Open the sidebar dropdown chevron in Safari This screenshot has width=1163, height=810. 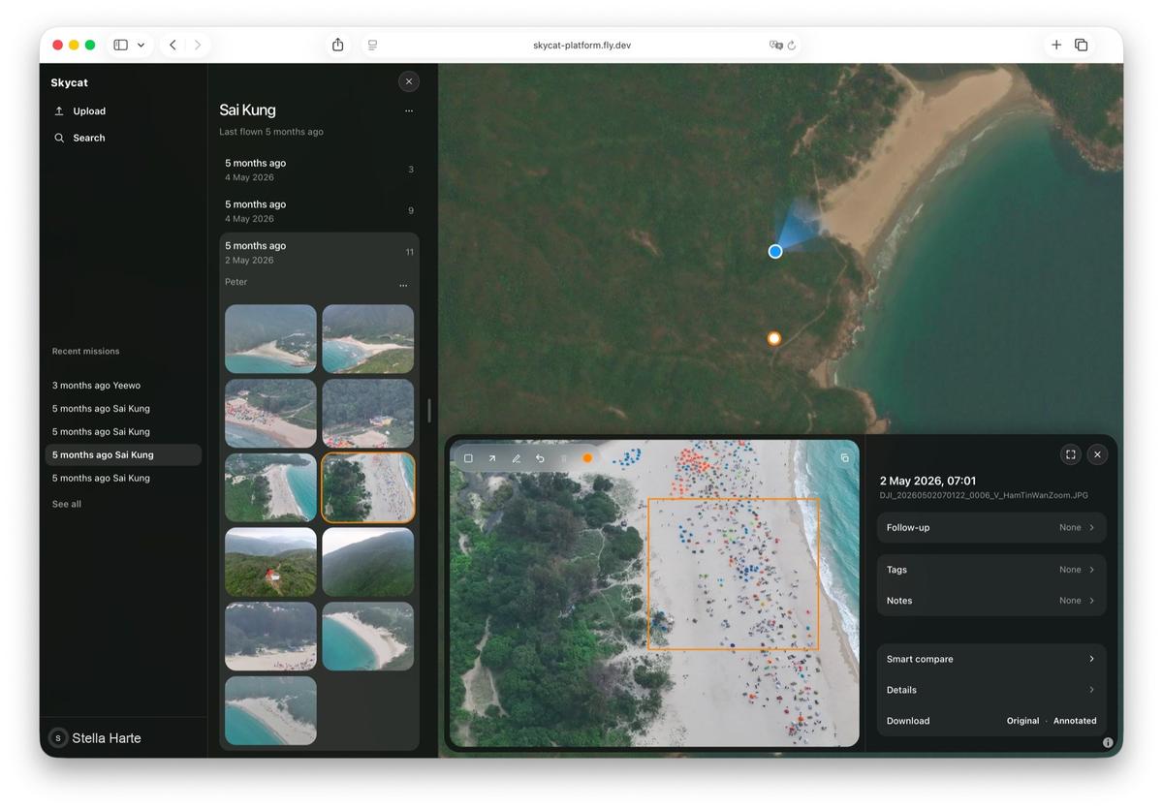[141, 45]
